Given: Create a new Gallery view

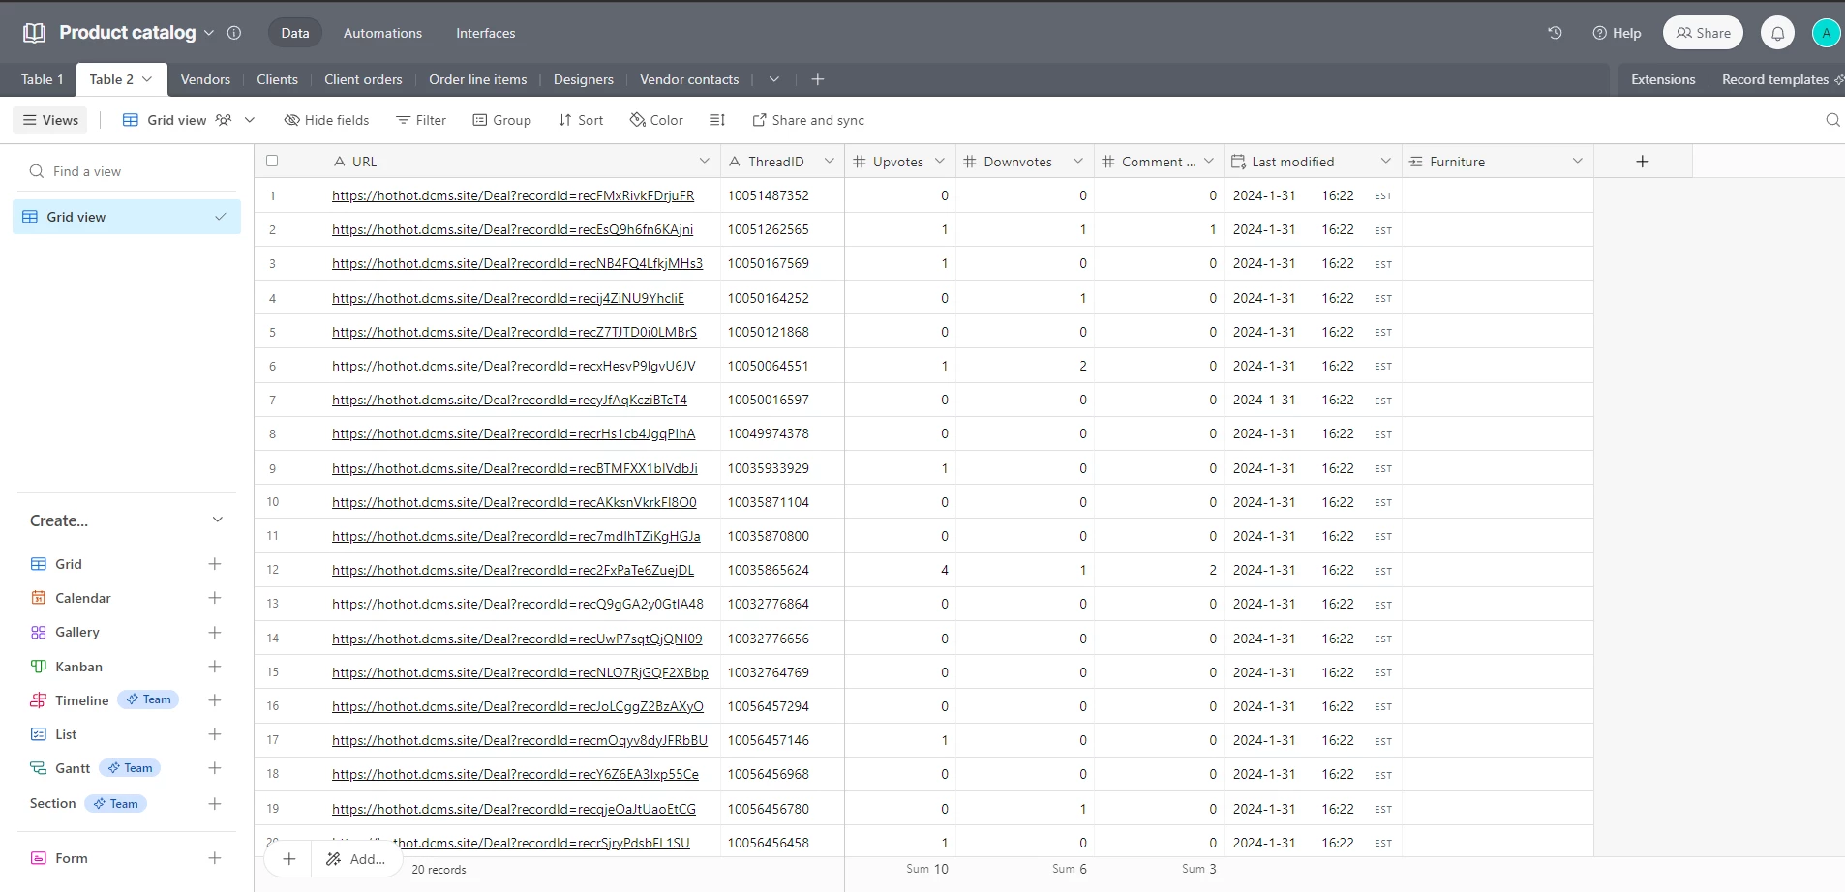Looking at the screenshot, I should 215,633.
